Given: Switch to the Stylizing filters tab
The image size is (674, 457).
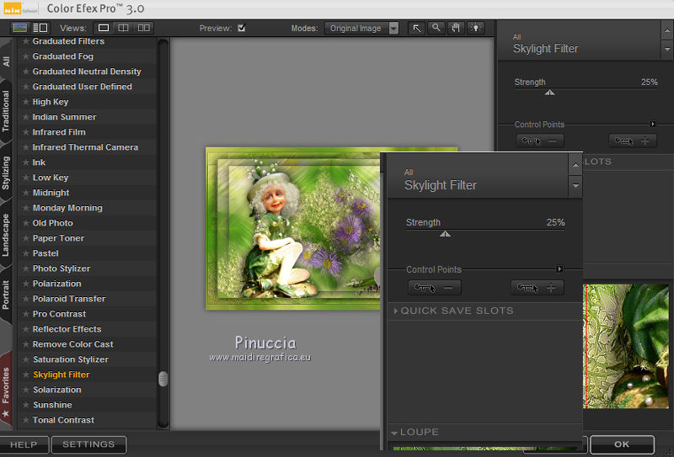Looking at the screenshot, I should point(6,173).
